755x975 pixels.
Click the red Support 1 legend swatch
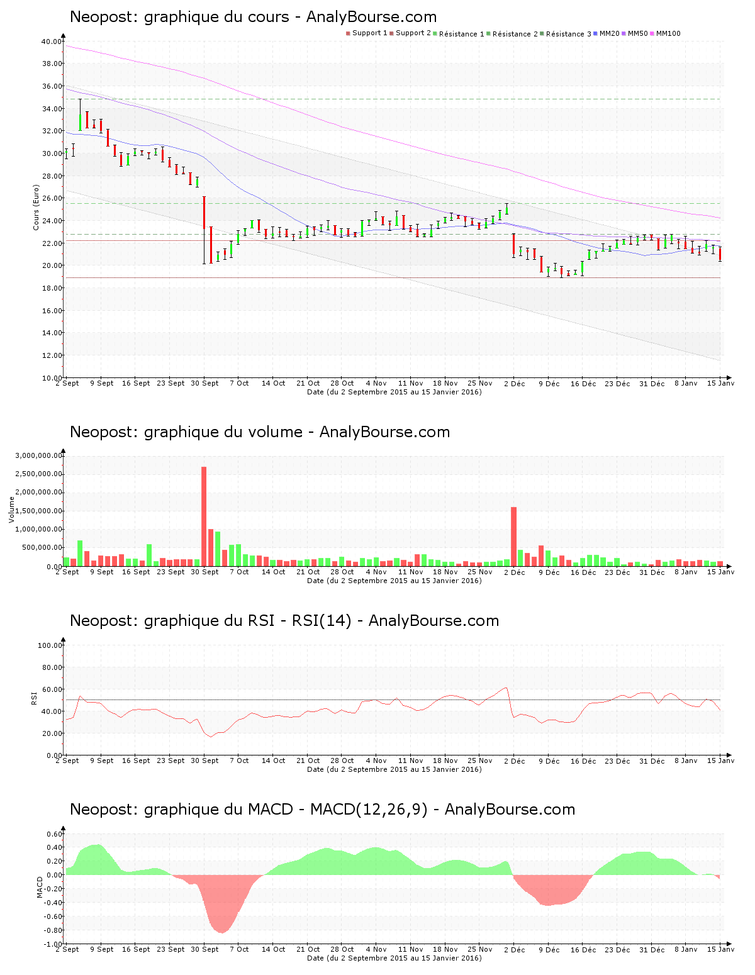tap(348, 33)
